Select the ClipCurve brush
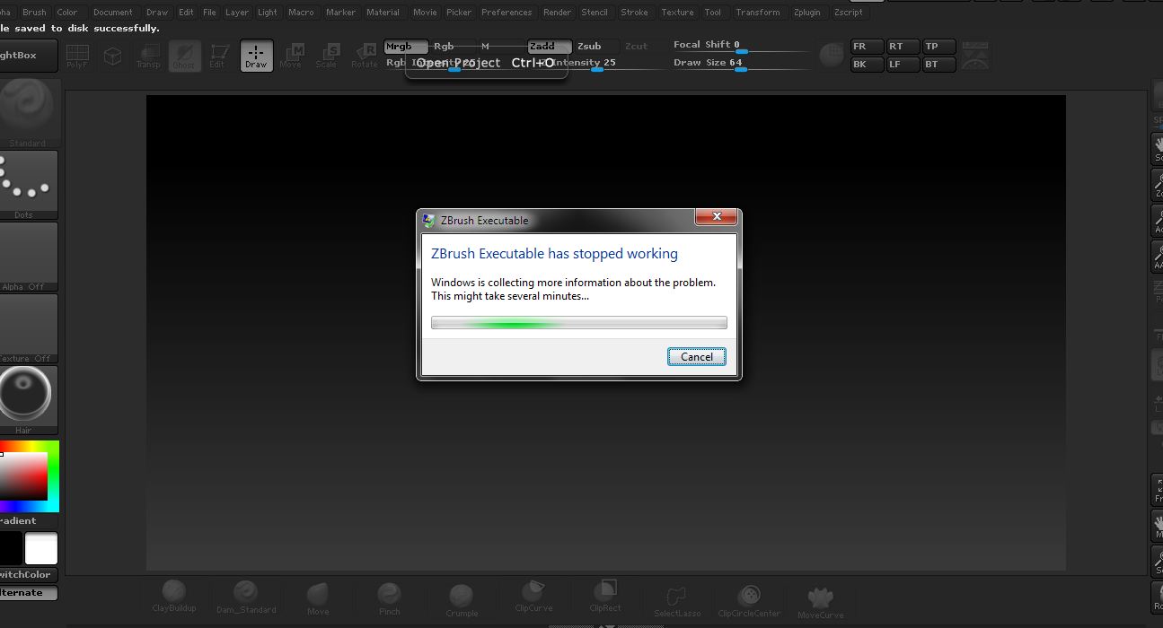 (x=533, y=597)
